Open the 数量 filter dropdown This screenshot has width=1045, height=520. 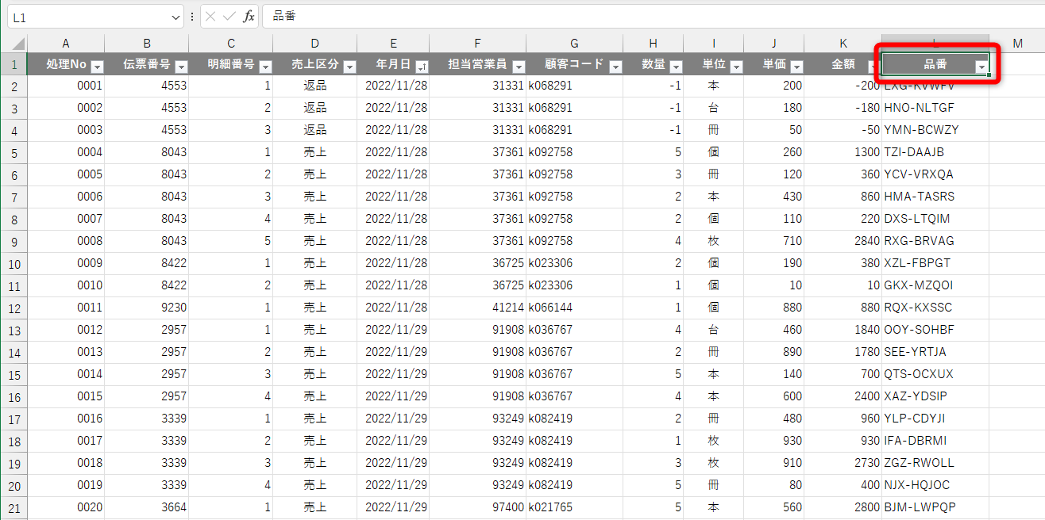(676, 67)
